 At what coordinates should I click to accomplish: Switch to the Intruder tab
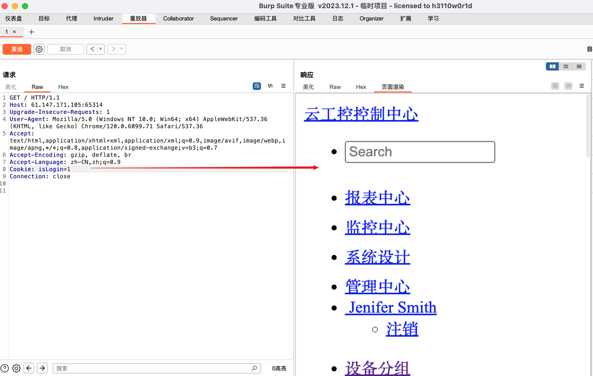click(103, 19)
